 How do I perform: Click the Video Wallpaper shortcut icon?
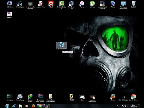(x=61, y=46)
